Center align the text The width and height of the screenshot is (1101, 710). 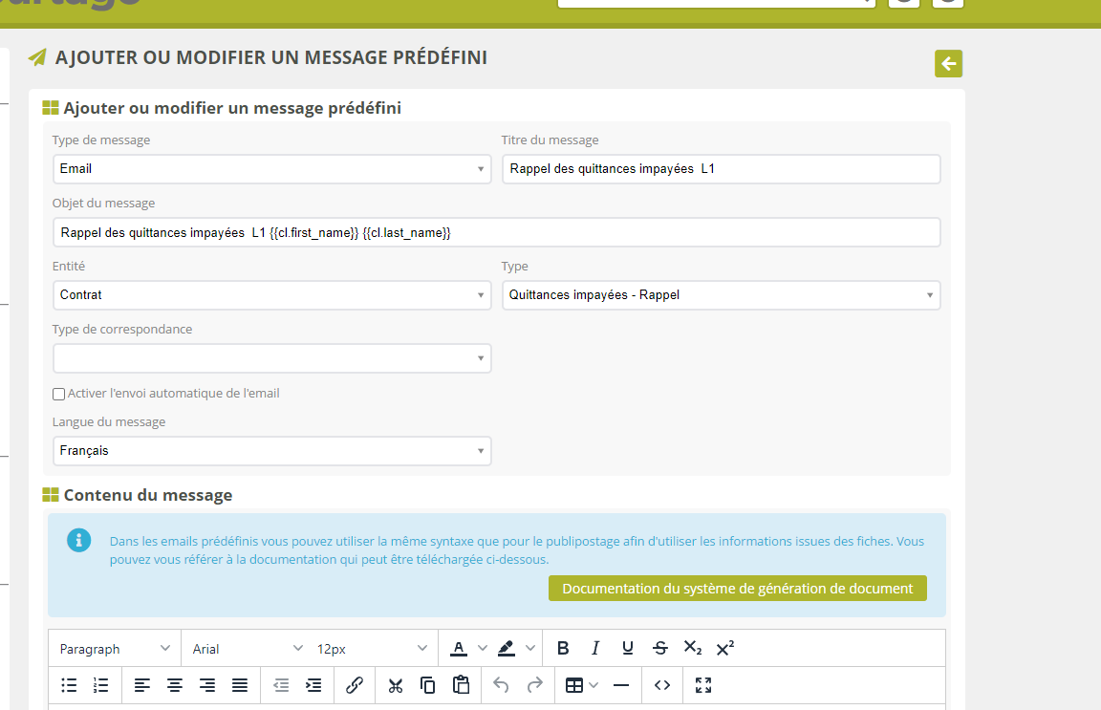pos(175,685)
